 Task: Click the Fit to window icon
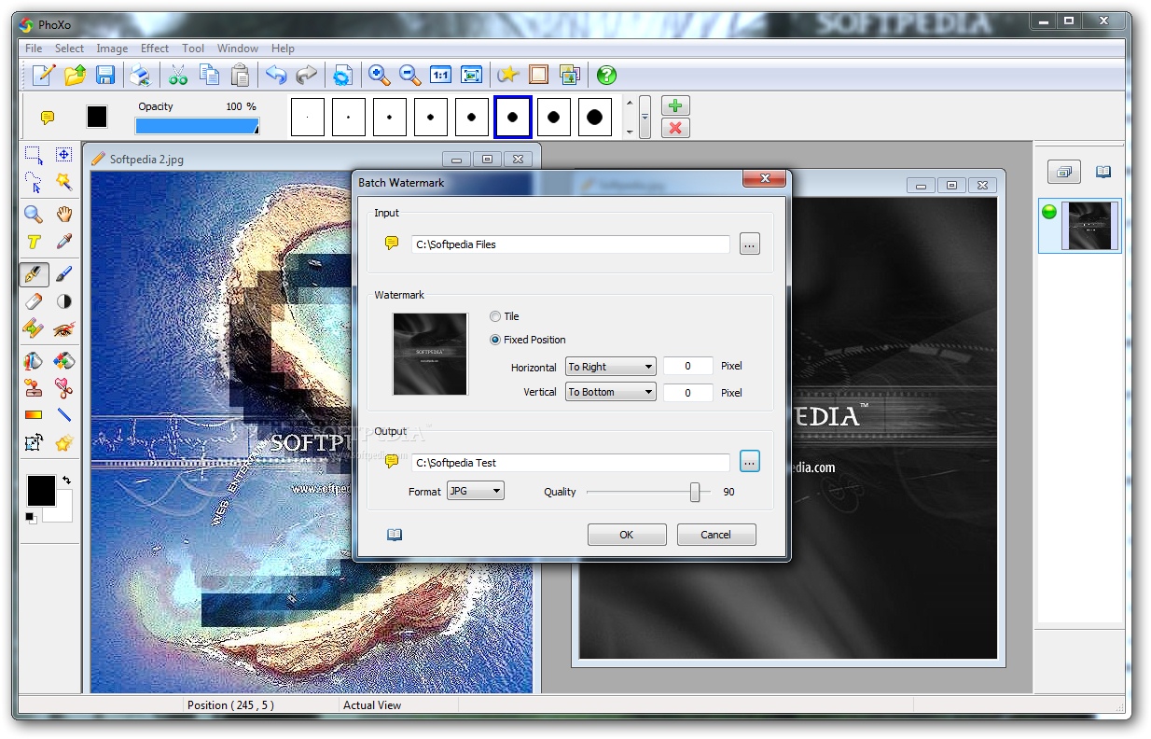tap(472, 76)
